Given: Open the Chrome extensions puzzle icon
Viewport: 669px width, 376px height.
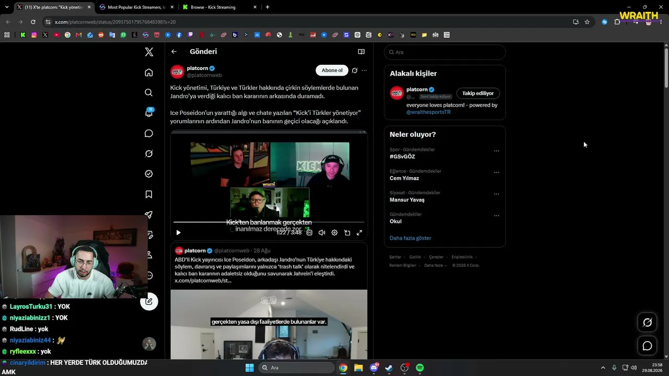Looking at the screenshot, I should [617, 22].
